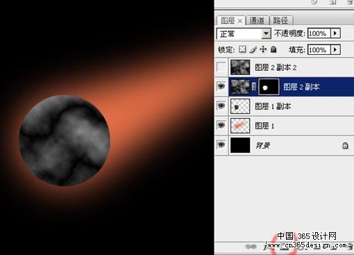
Task: Switch to the 路径 tab
Action: pyautogui.click(x=280, y=21)
